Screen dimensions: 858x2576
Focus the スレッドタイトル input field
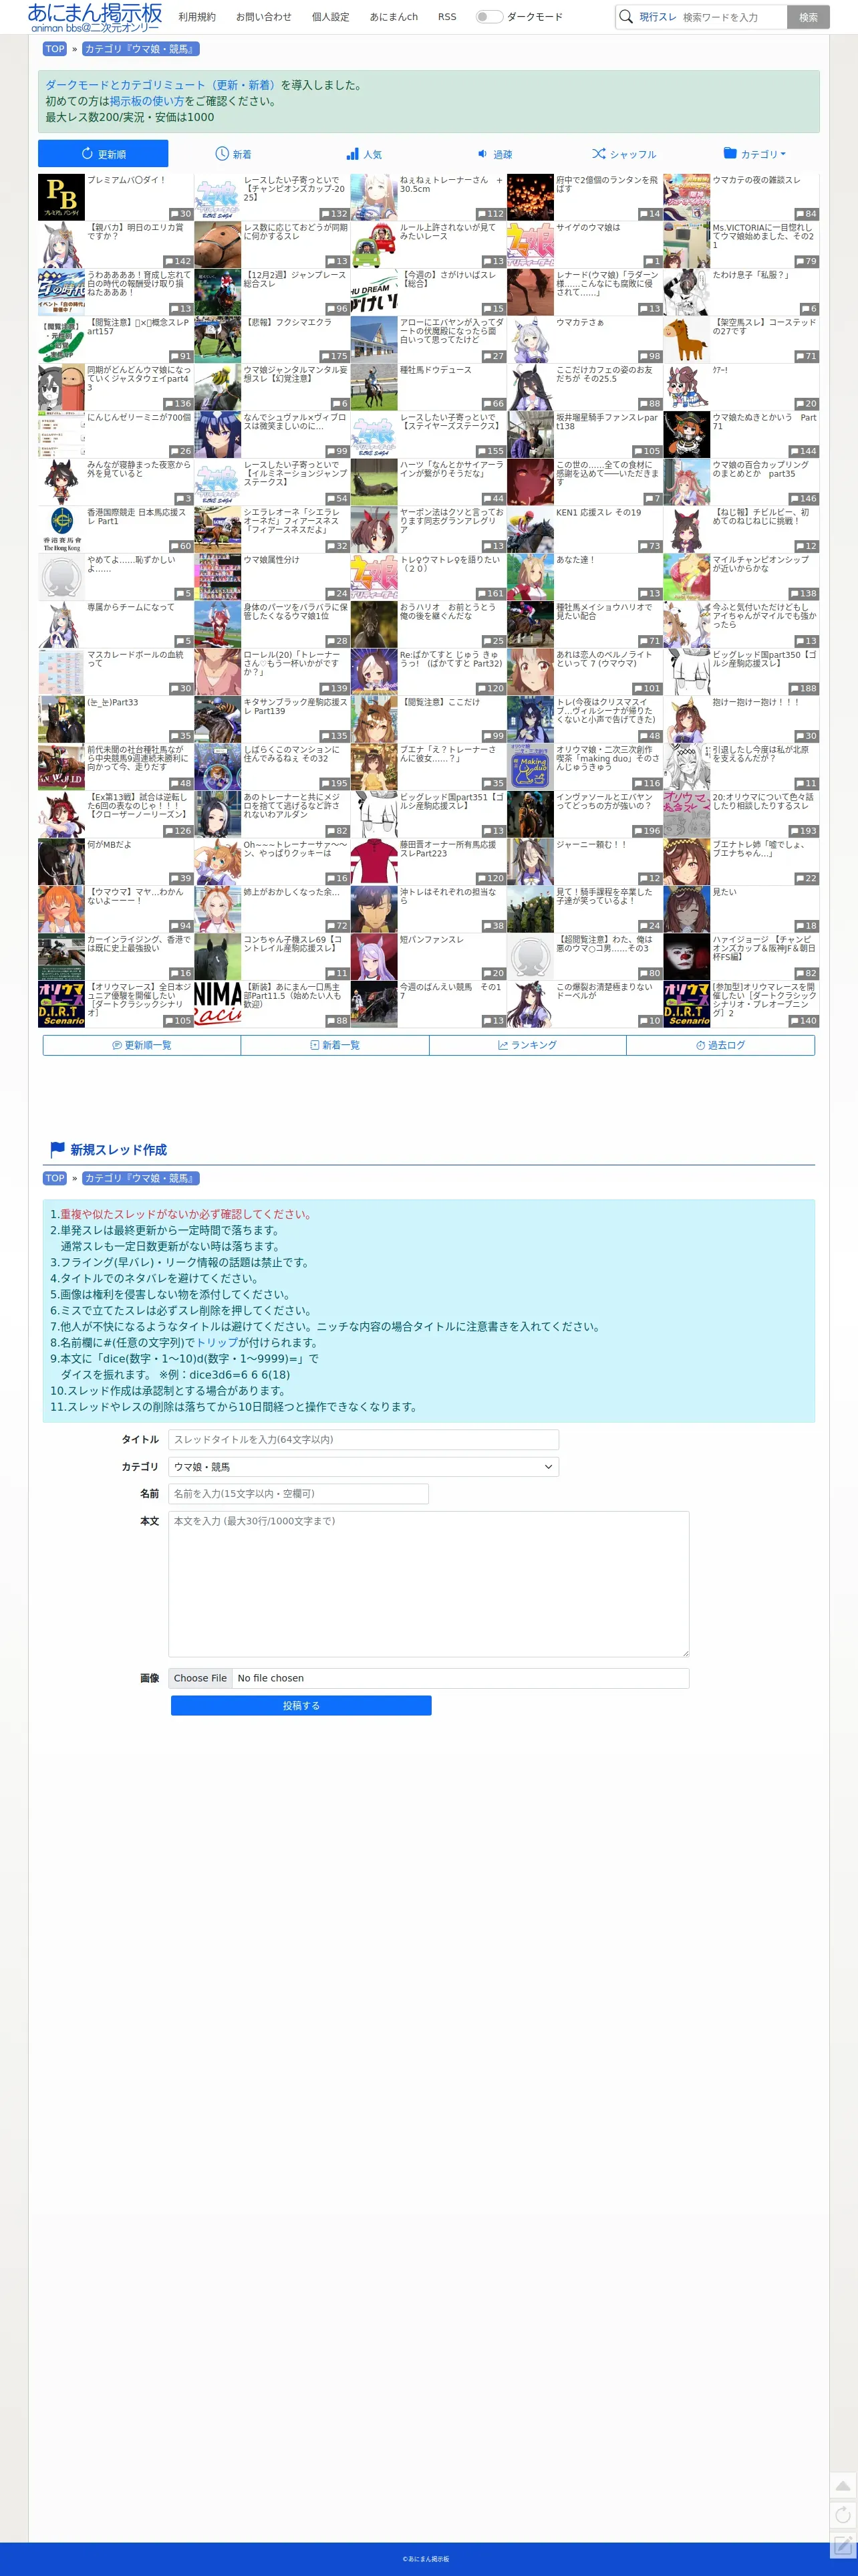tap(363, 1440)
